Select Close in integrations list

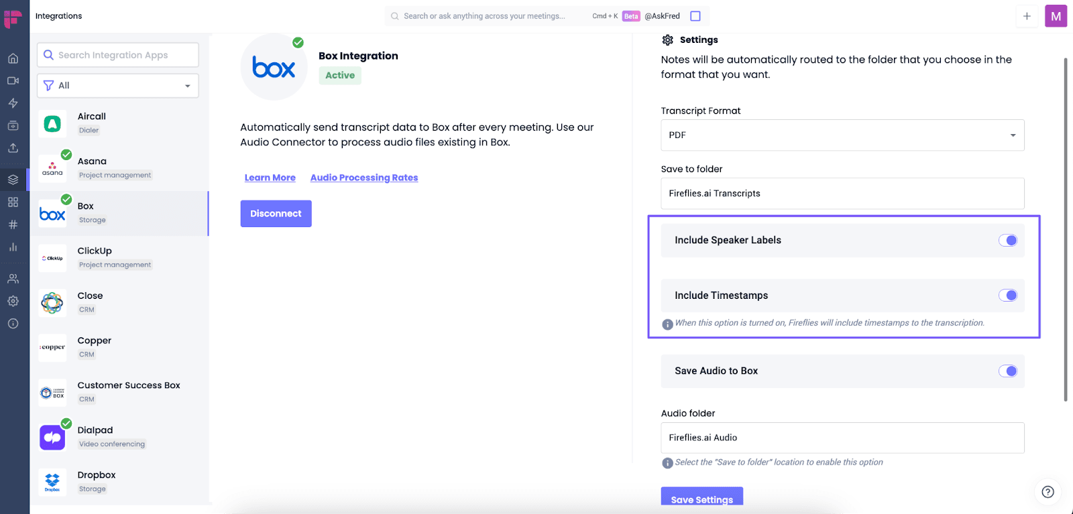click(x=119, y=303)
